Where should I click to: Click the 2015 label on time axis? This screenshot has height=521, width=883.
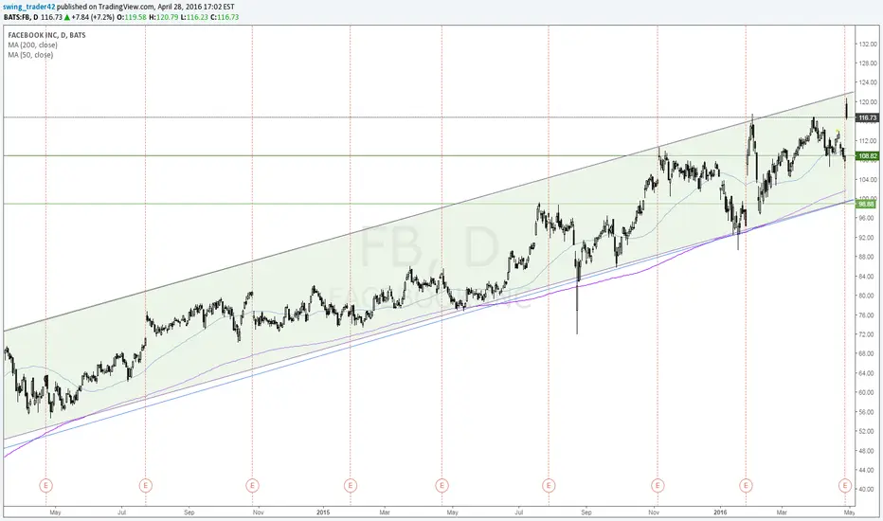pyautogui.click(x=323, y=512)
